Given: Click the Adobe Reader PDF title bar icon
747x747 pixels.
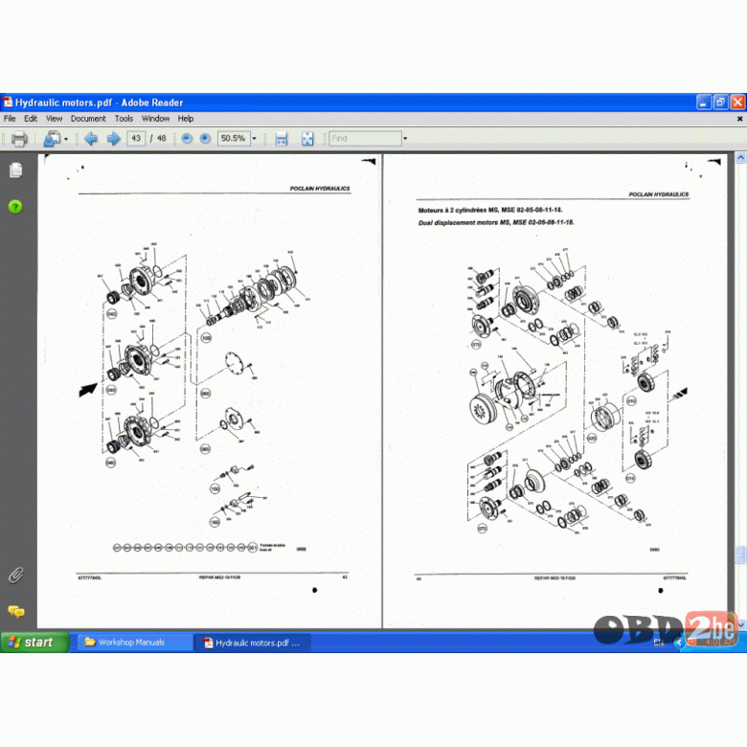Looking at the screenshot, I should click(x=7, y=102).
